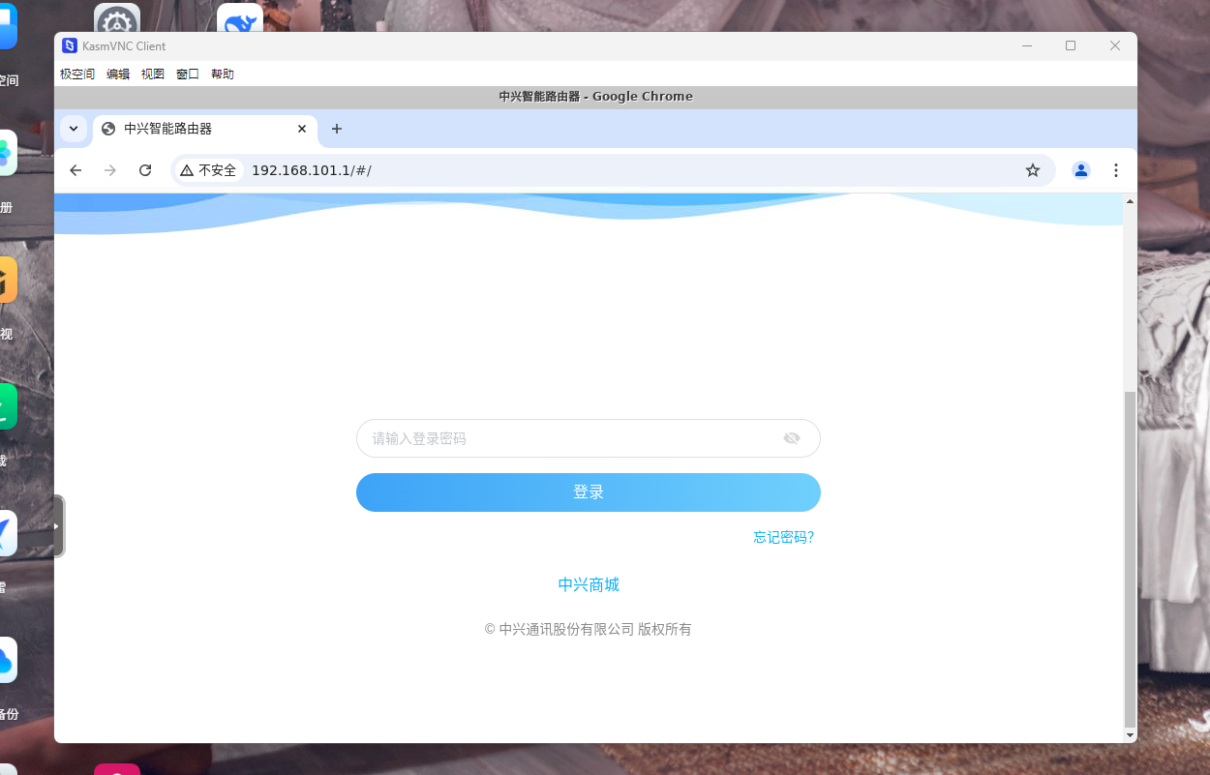This screenshot has height=775, width=1210.
Task: Open the gear settings desktop icon
Action: tap(117, 19)
